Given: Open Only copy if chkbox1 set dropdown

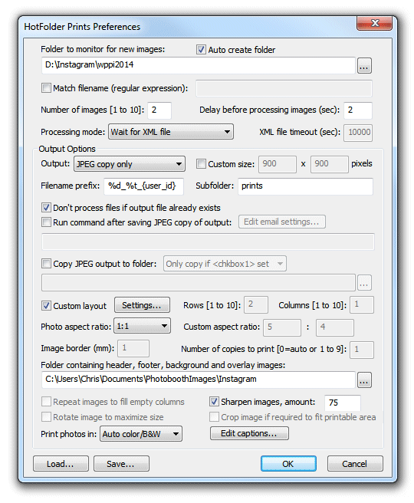Looking at the screenshot, I should point(225,264).
